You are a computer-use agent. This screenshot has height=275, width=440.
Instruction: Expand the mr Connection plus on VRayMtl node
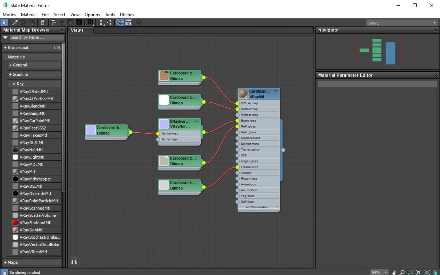click(277, 207)
